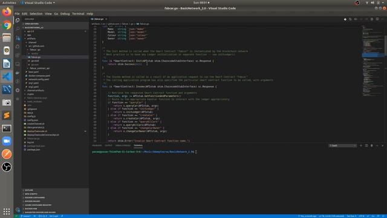Image resolution: width=387 pixels, height=218 pixels.
Task: Open the Source Control view
Action: click(18, 38)
